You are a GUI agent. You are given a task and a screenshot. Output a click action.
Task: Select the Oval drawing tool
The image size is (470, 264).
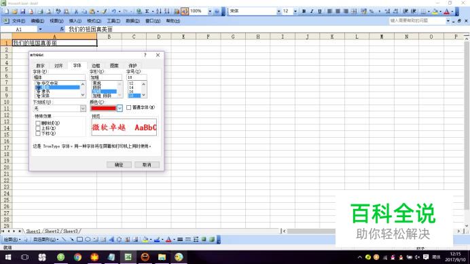(x=88, y=240)
